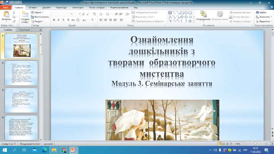Expand the Макет layout dropdown
This screenshot has width=274, height=154.
(x=37, y=12)
